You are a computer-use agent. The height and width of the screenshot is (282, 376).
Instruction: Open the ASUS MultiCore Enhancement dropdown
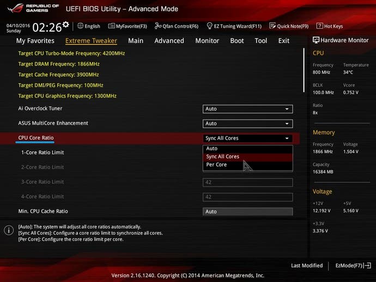click(x=248, y=124)
